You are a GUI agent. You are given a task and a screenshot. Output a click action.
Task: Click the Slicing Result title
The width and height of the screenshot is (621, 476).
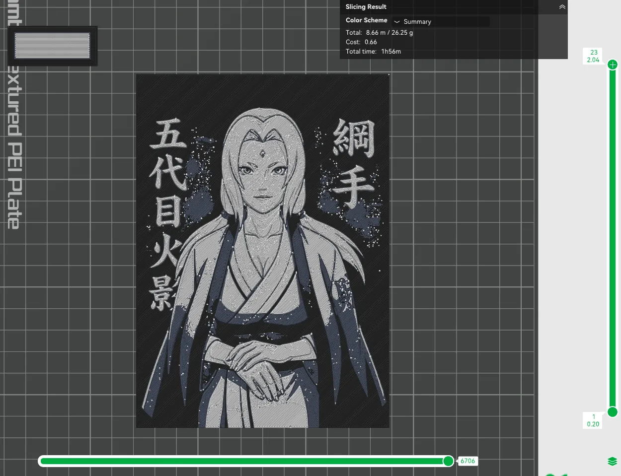[x=366, y=7]
